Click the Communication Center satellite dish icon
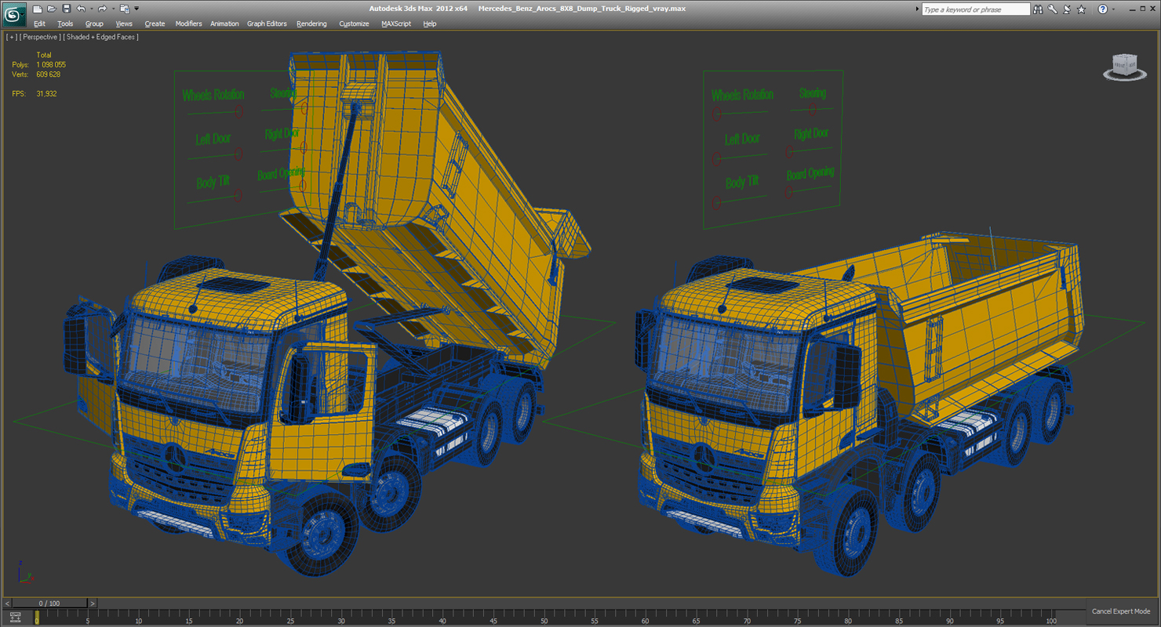1161x627 pixels. pyautogui.click(x=1067, y=9)
